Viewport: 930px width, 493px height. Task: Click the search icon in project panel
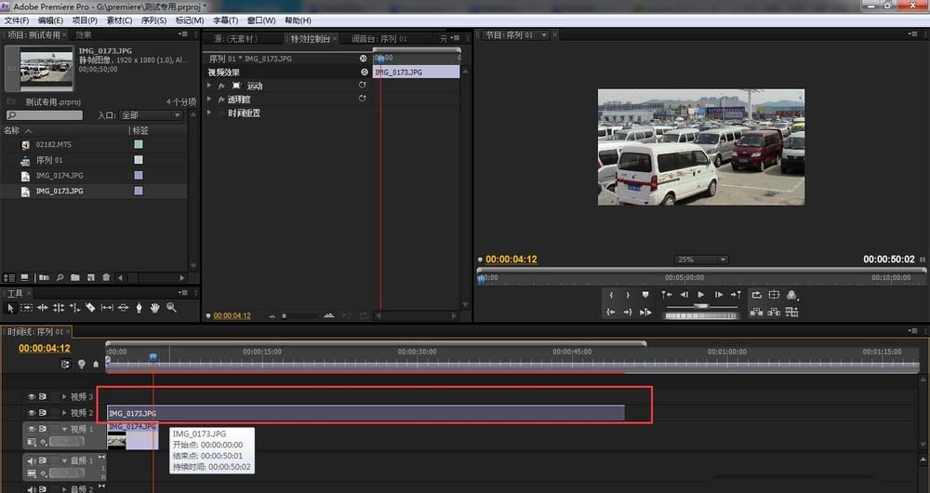coord(60,277)
